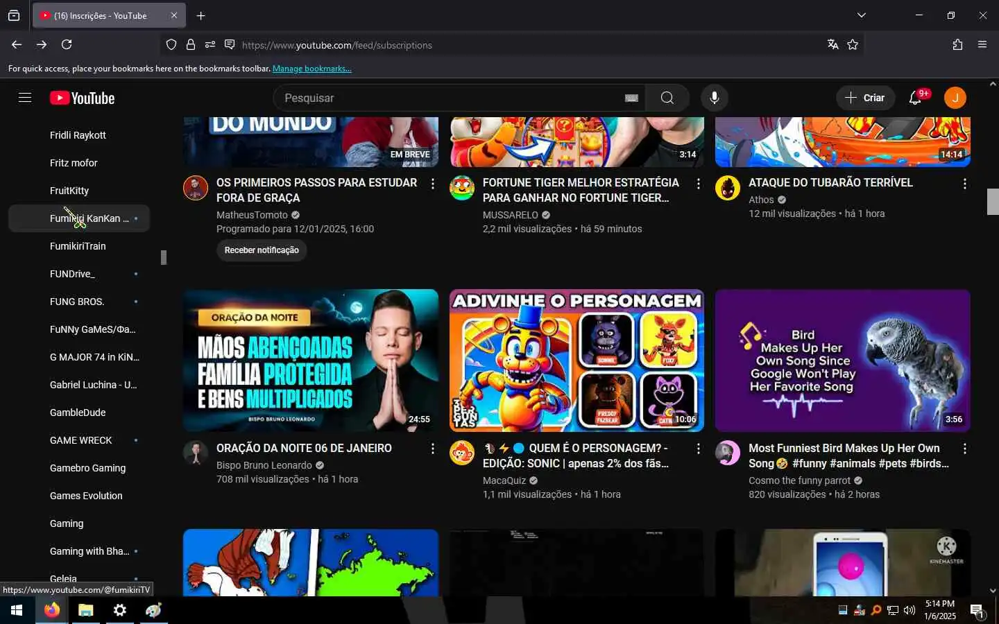Open ORAÇÃO DA NOITE 06 DE JANEIRO title
The image size is (999, 624).
point(304,448)
